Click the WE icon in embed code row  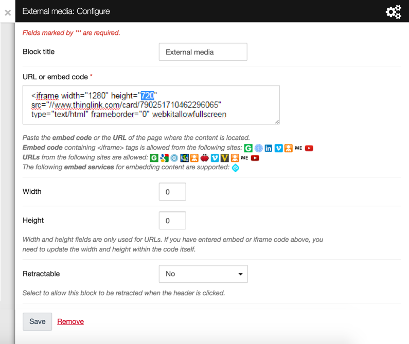tap(298, 148)
